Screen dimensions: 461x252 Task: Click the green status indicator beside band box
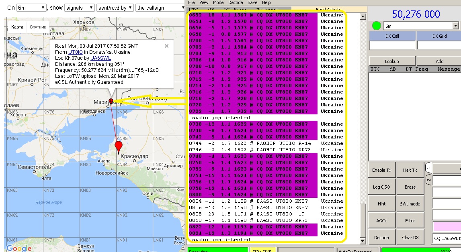tap(376, 26)
